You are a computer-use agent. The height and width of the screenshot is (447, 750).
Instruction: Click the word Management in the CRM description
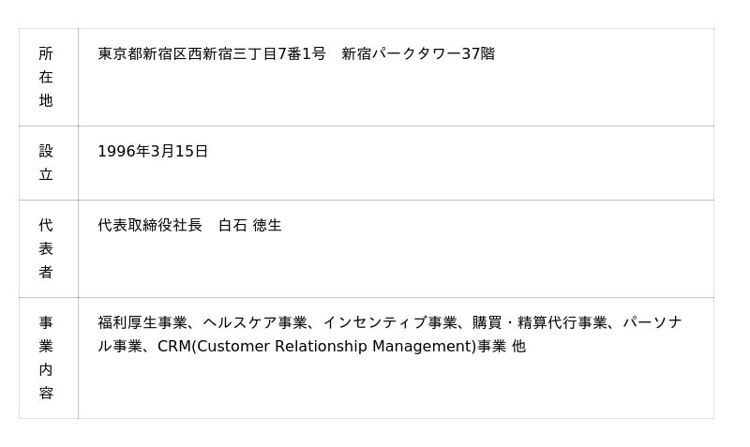[x=423, y=347]
